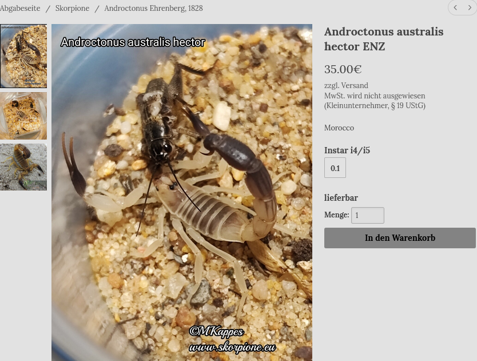Click the zzgl. Versand shipping text
This screenshot has height=361, width=477.
click(x=346, y=85)
